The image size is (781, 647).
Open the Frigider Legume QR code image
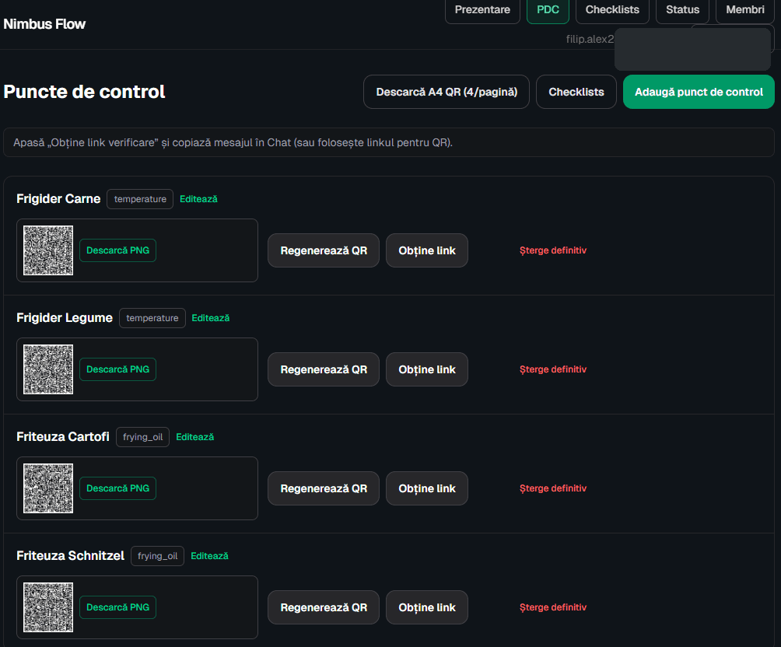point(48,369)
